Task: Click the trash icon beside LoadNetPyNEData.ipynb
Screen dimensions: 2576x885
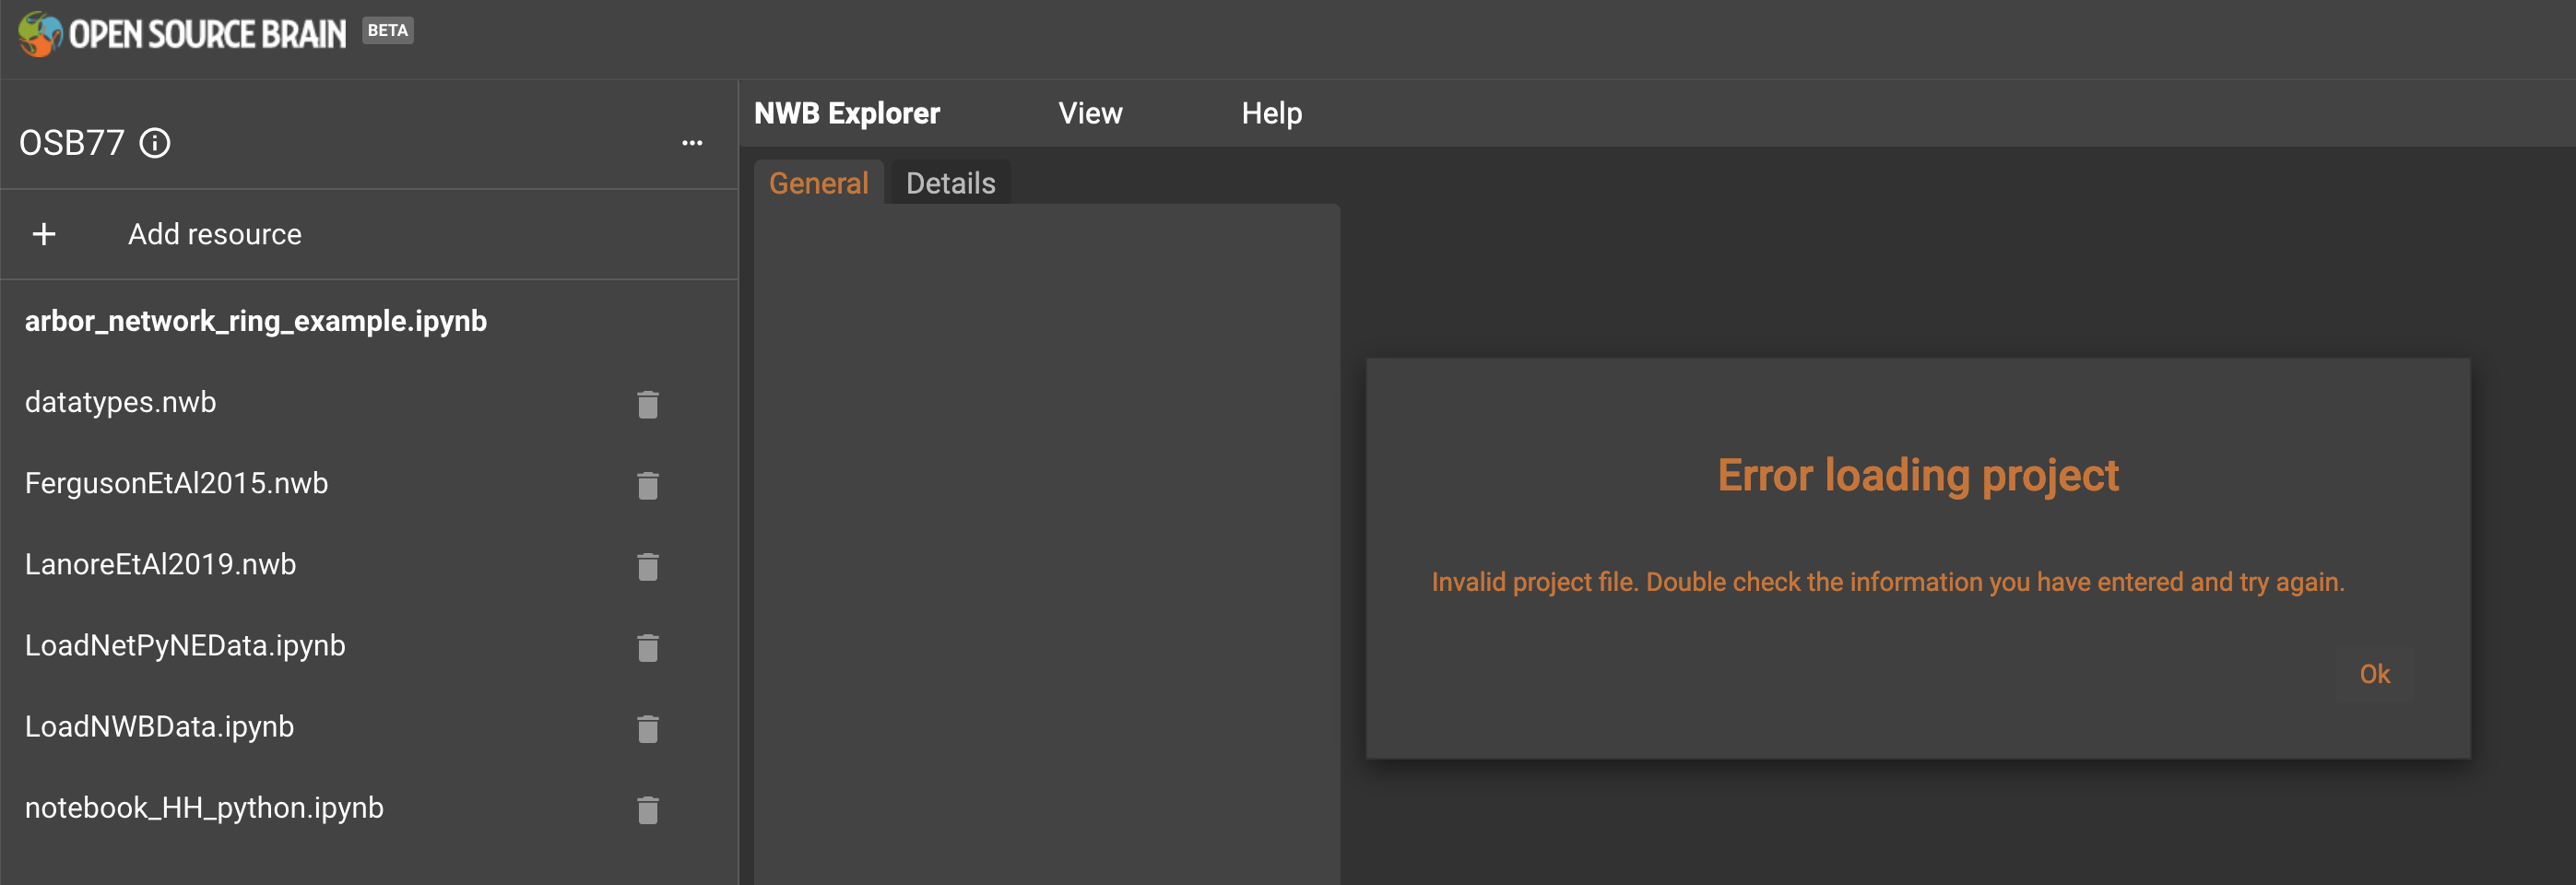Action: coord(647,648)
